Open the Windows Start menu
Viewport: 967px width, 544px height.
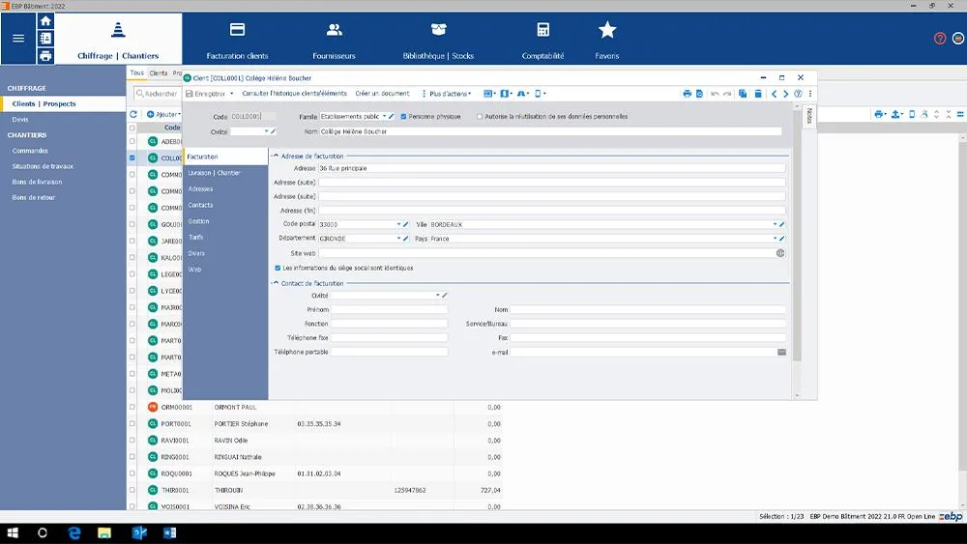click(x=13, y=533)
